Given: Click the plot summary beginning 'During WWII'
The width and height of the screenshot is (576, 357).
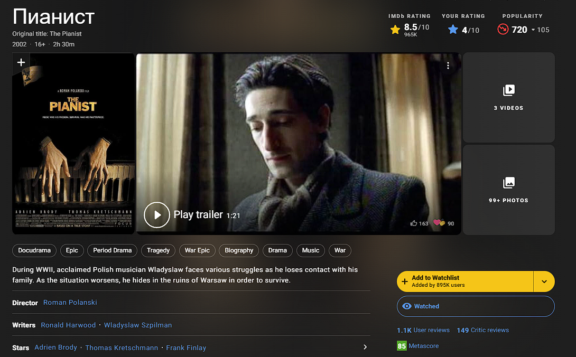Looking at the screenshot, I should click(185, 275).
